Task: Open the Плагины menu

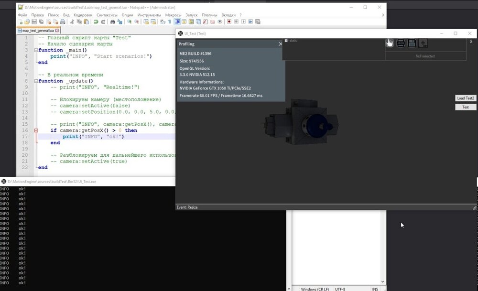Action: click(x=209, y=15)
